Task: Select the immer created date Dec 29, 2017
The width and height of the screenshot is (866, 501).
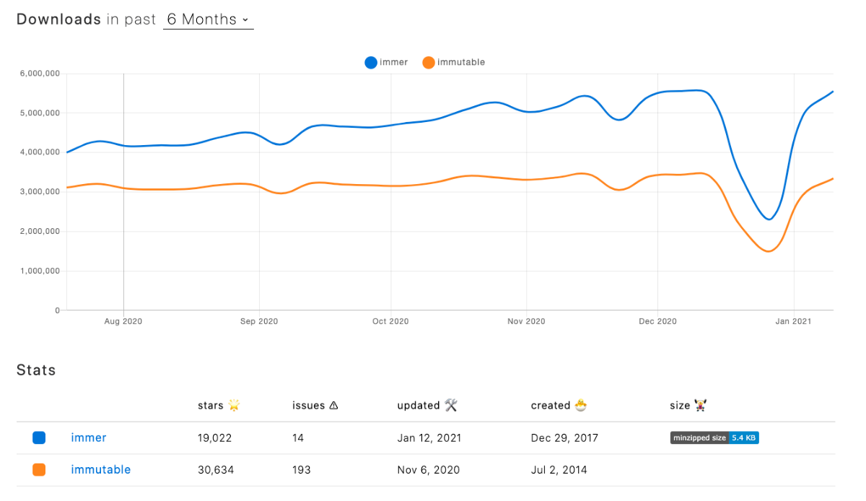Action: pos(564,437)
